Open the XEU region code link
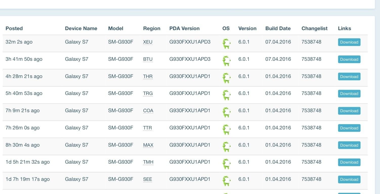Image resolution: width=380 pixels, height=194 pixels. tap(148, 42)
